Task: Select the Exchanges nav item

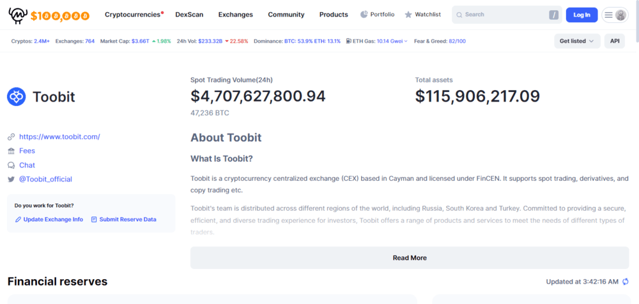Action: pos(236,15)
